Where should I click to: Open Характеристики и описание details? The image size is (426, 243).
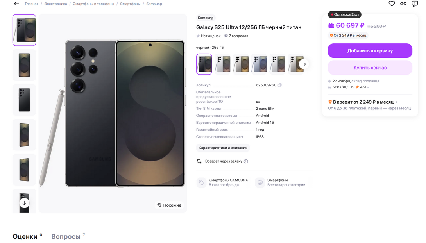pyautogui.click(x=223, y=148)
